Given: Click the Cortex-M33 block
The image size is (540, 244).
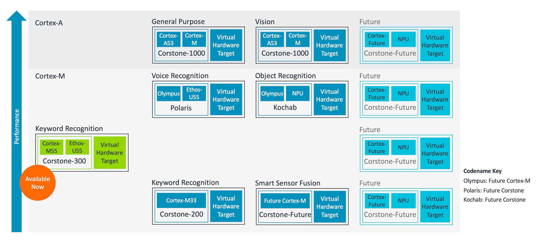Looking at the screenshot, I should coord(181,200).
